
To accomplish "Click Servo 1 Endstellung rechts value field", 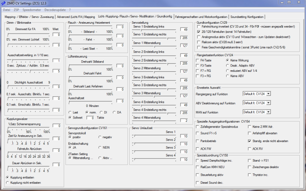I will point(184,38).
